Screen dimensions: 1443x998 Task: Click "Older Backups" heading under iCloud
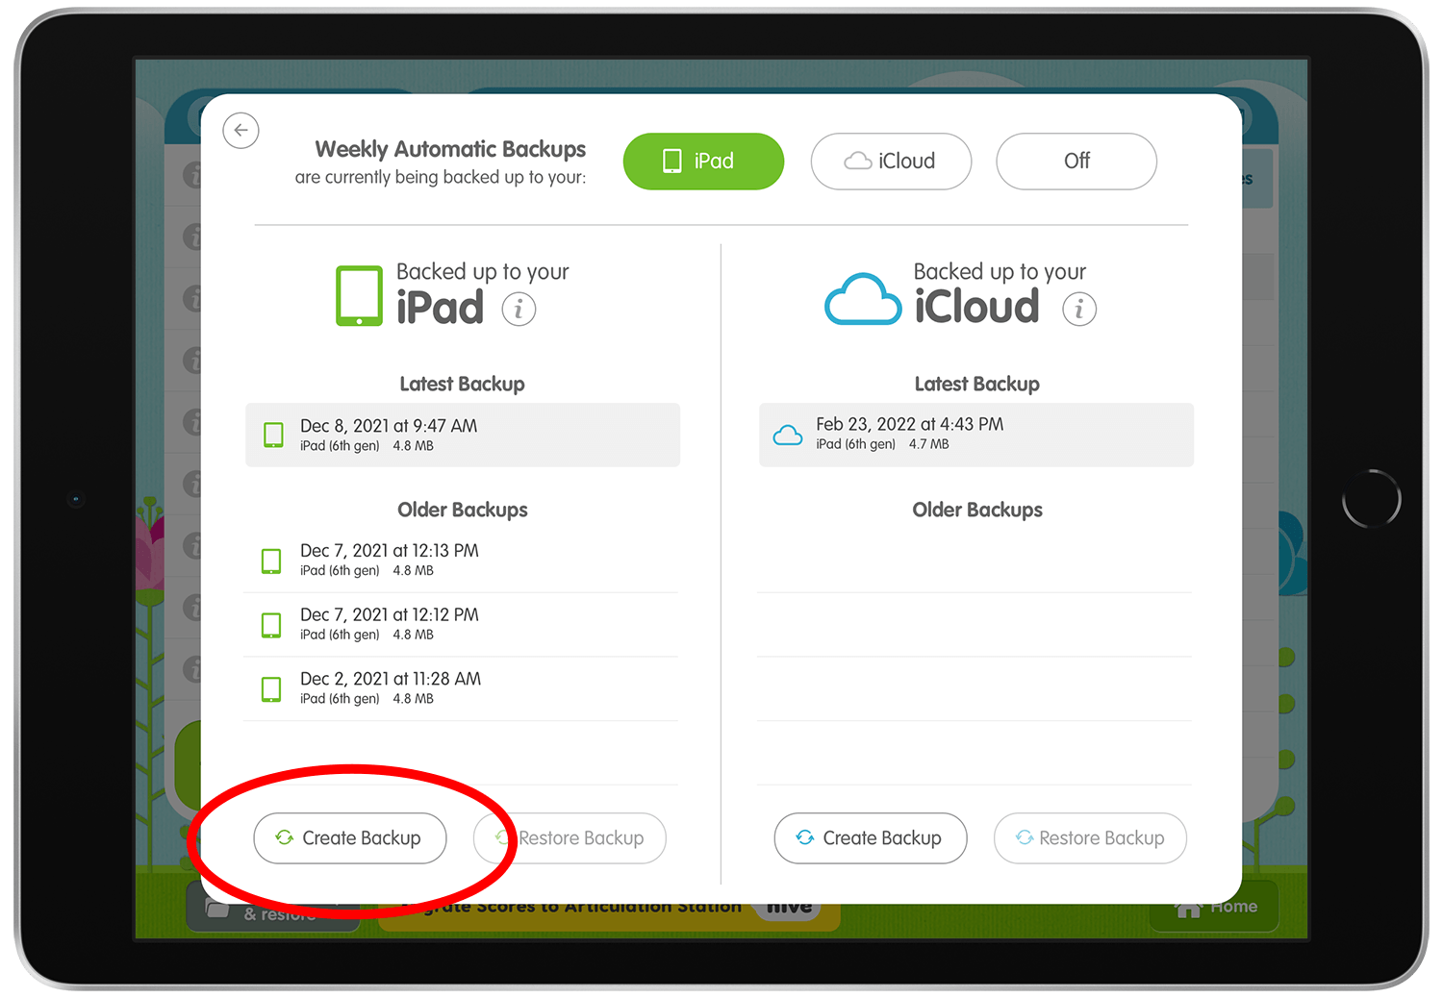977,510
